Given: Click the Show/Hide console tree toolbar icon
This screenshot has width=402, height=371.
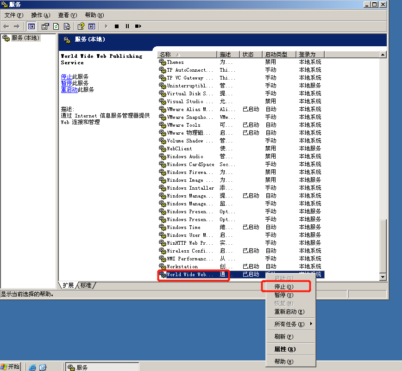Looking at the screenshot, I should point(31,26).
